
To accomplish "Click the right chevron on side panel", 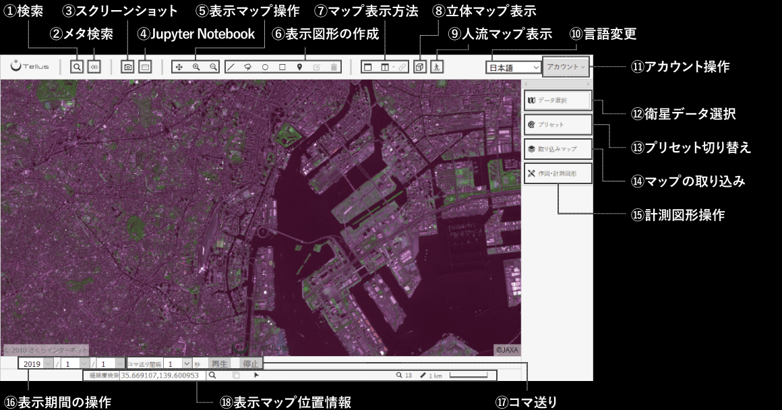I will coord(588,84).
